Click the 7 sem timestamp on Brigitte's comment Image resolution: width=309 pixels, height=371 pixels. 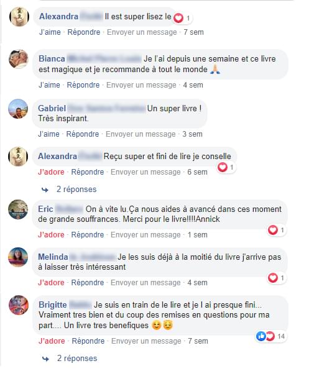[198, 341]
